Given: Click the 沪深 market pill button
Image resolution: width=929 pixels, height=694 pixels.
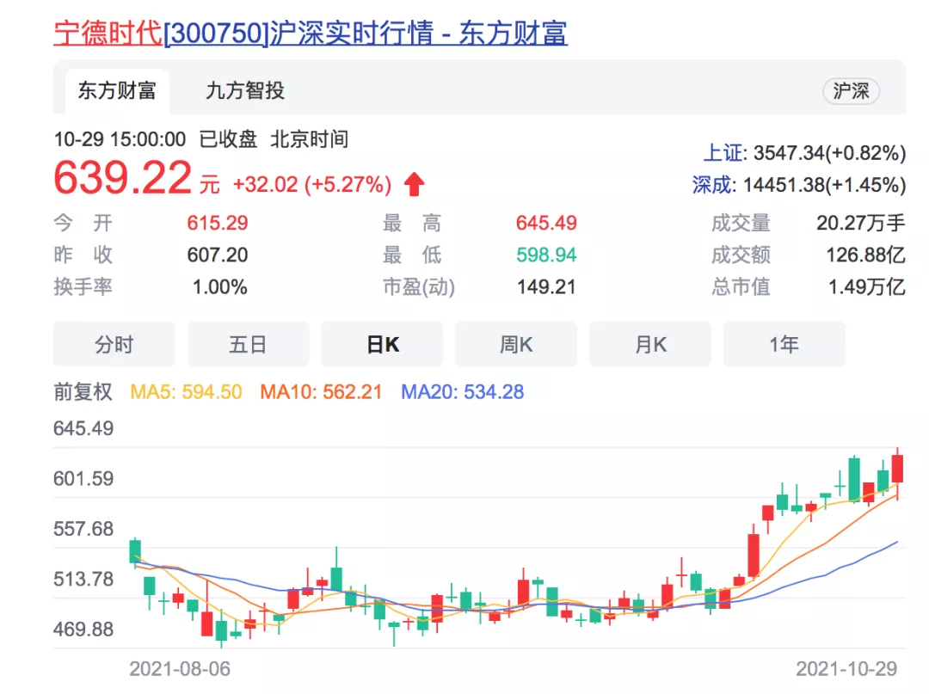Looking at the screenshot, I should [851, 91].
